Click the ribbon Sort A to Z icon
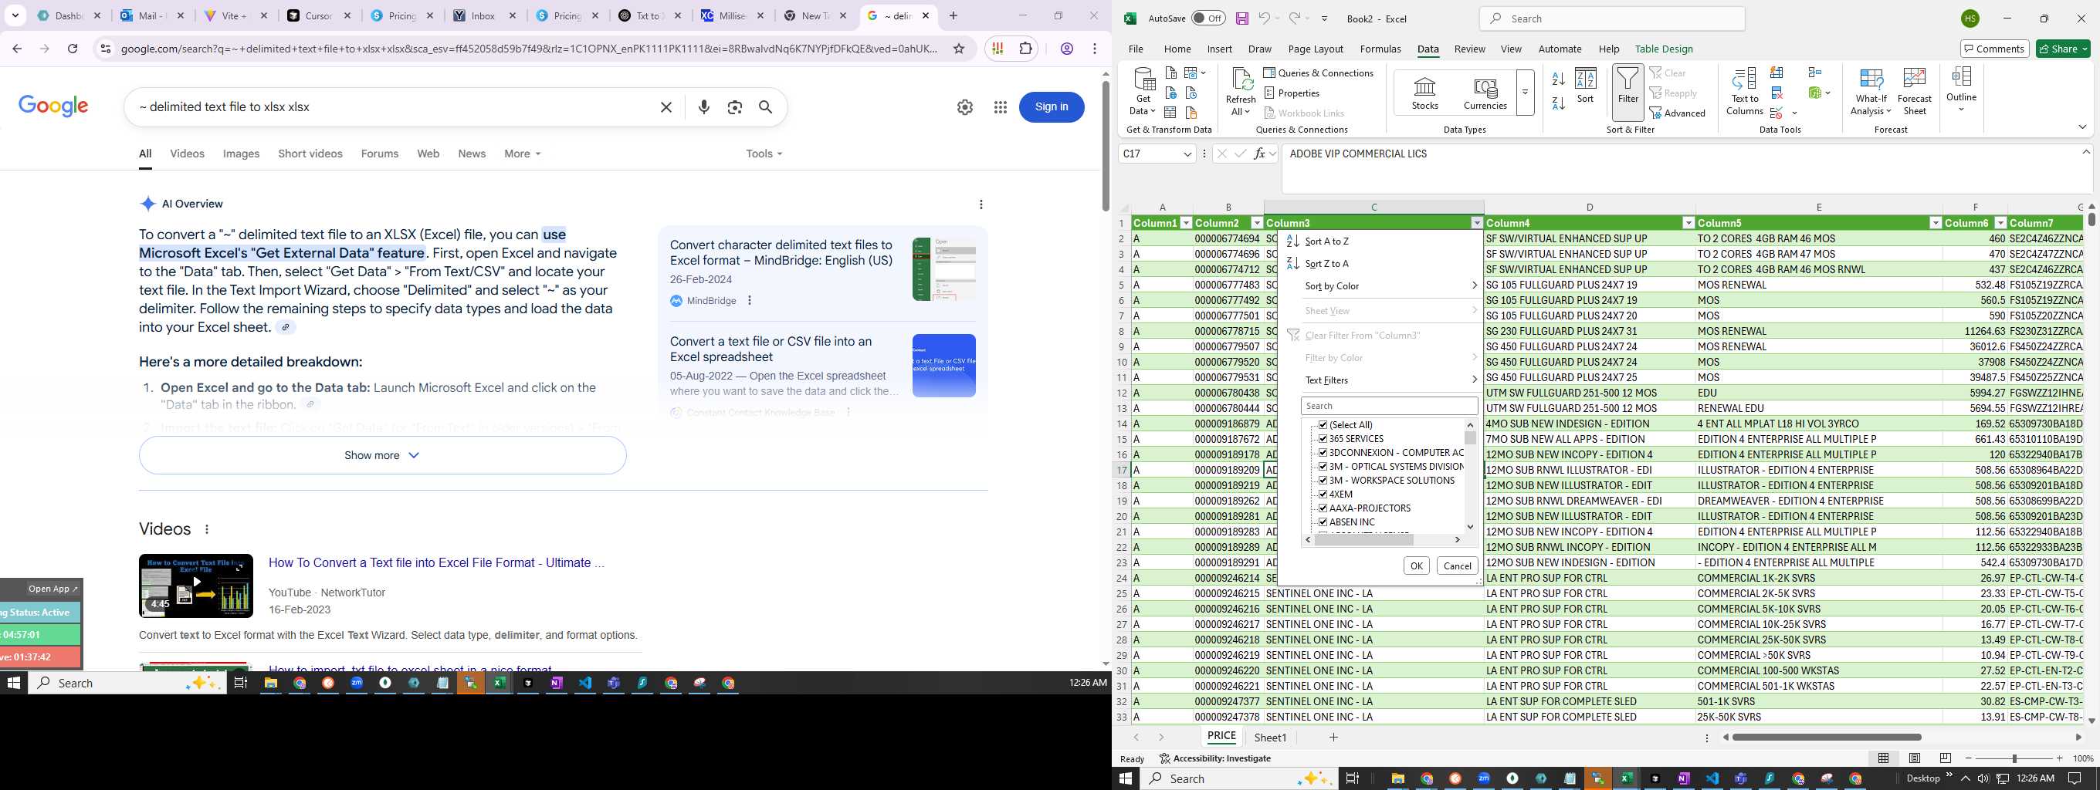The height and width of the screenshot is (790, 2100). point(1558,79)
